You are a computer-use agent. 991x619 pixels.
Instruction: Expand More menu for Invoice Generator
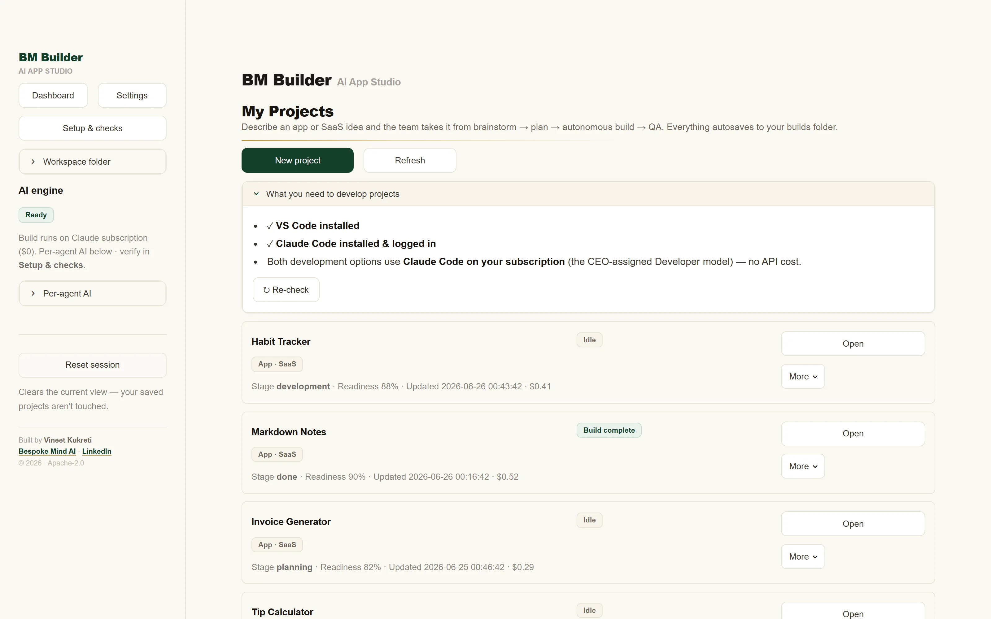[803, 557]
